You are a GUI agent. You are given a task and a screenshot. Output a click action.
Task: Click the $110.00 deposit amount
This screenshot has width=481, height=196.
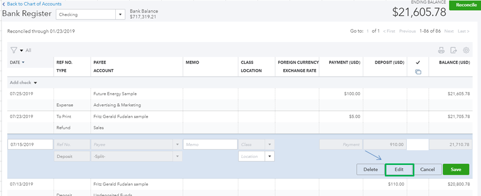pyautogui.click(x=396, y=184)
